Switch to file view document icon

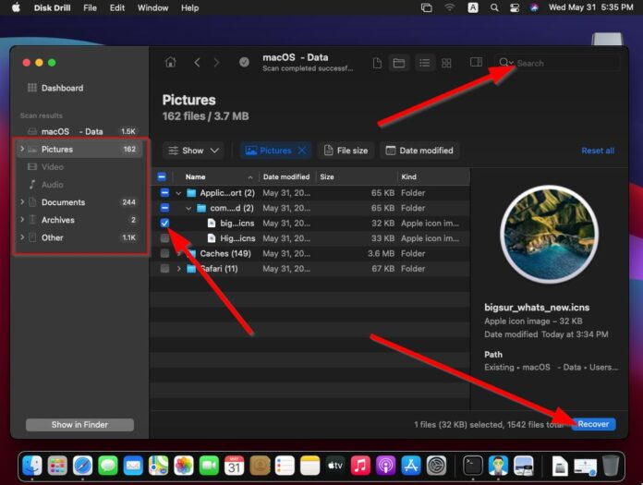377,63
